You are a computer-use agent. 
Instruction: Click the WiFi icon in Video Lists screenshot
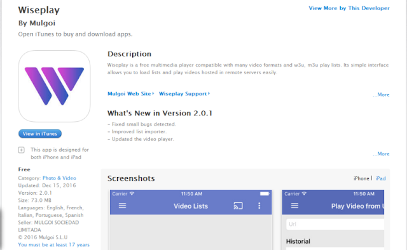(132, 194)
